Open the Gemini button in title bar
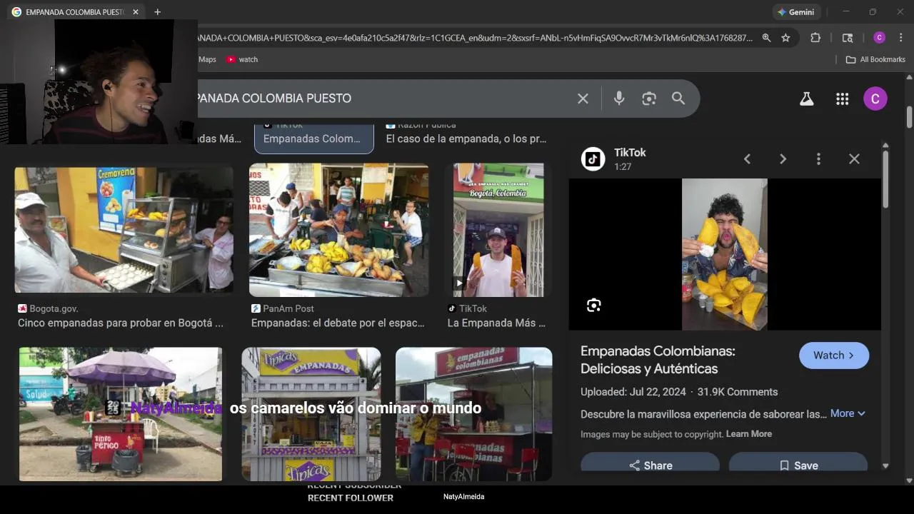 [796, 12]
